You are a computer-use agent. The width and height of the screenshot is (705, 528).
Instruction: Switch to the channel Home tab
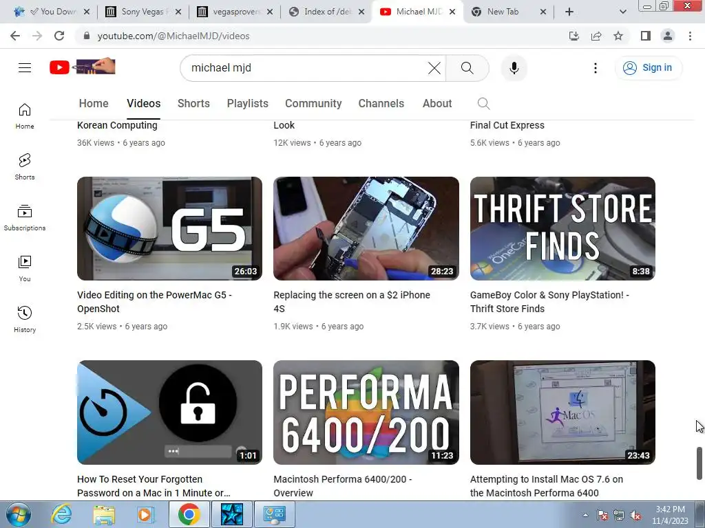pyautogui.click(x=94, y=103)
